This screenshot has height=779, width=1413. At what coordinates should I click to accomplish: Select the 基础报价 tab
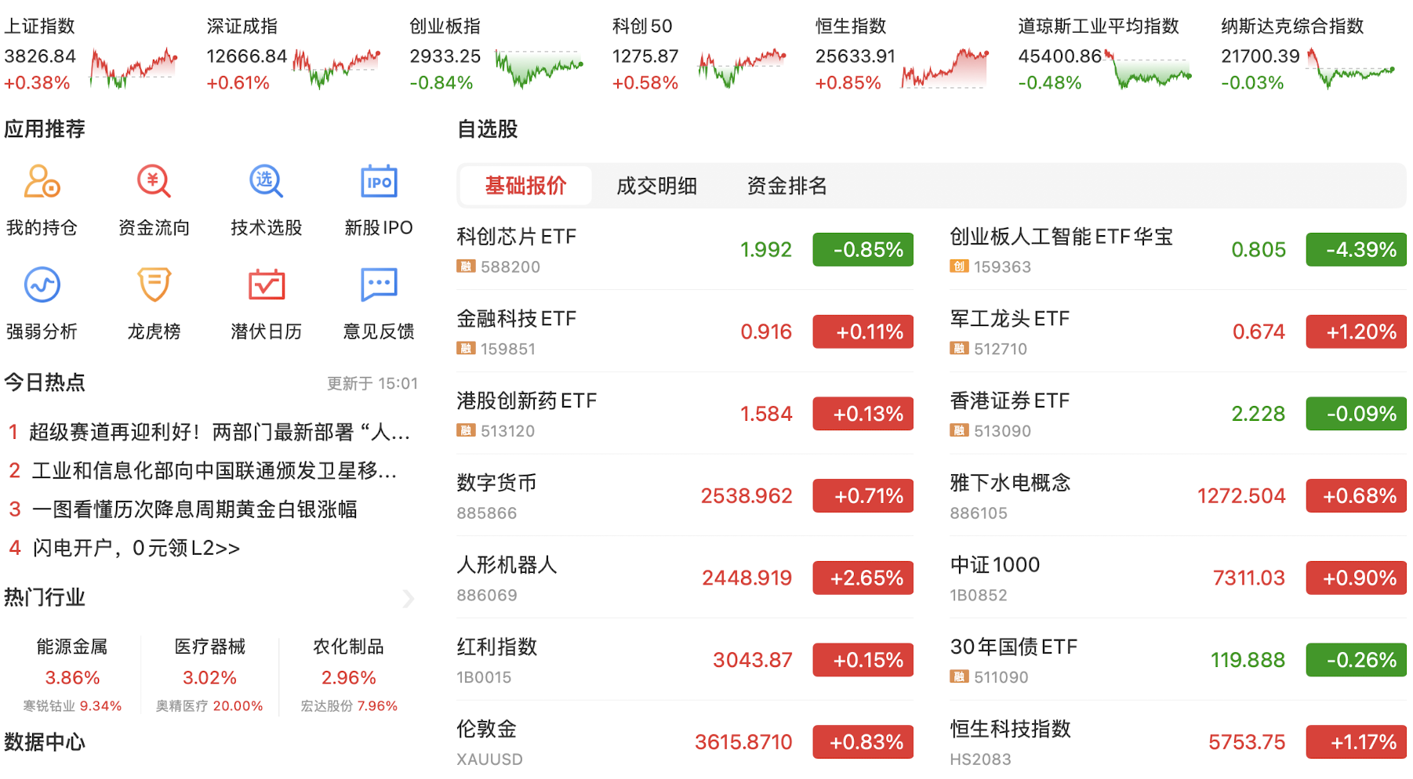(x=525, y=186)
